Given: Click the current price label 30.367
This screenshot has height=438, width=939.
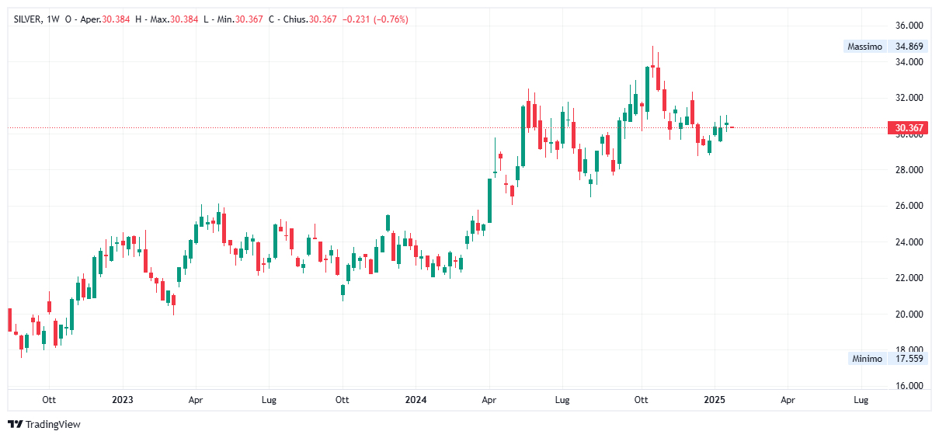Looking at the screenshot, I should [908, 128].
